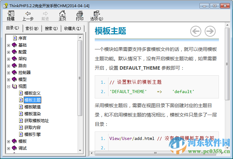
Task: Open the 模板定义 topic
Action: point(33,93)
